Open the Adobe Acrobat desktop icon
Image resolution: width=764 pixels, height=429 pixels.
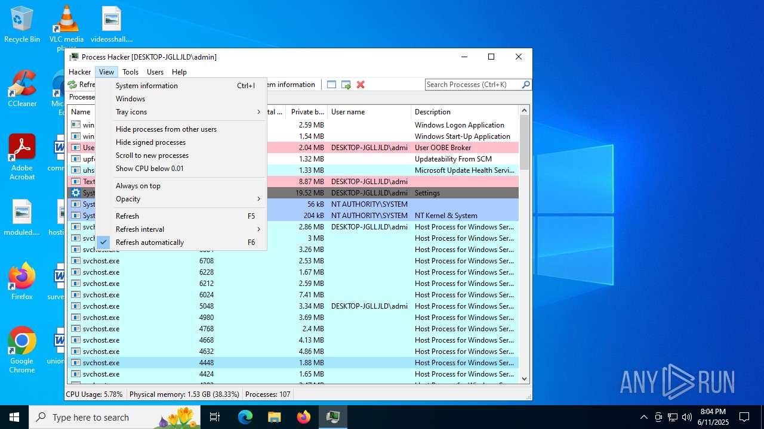[22, 157]
